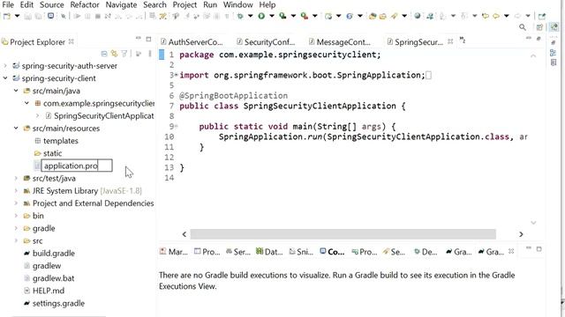Switch to the Dat... bottom panel tab
Viewport: 565px width, 317px height.
click(x=269, y=252)
